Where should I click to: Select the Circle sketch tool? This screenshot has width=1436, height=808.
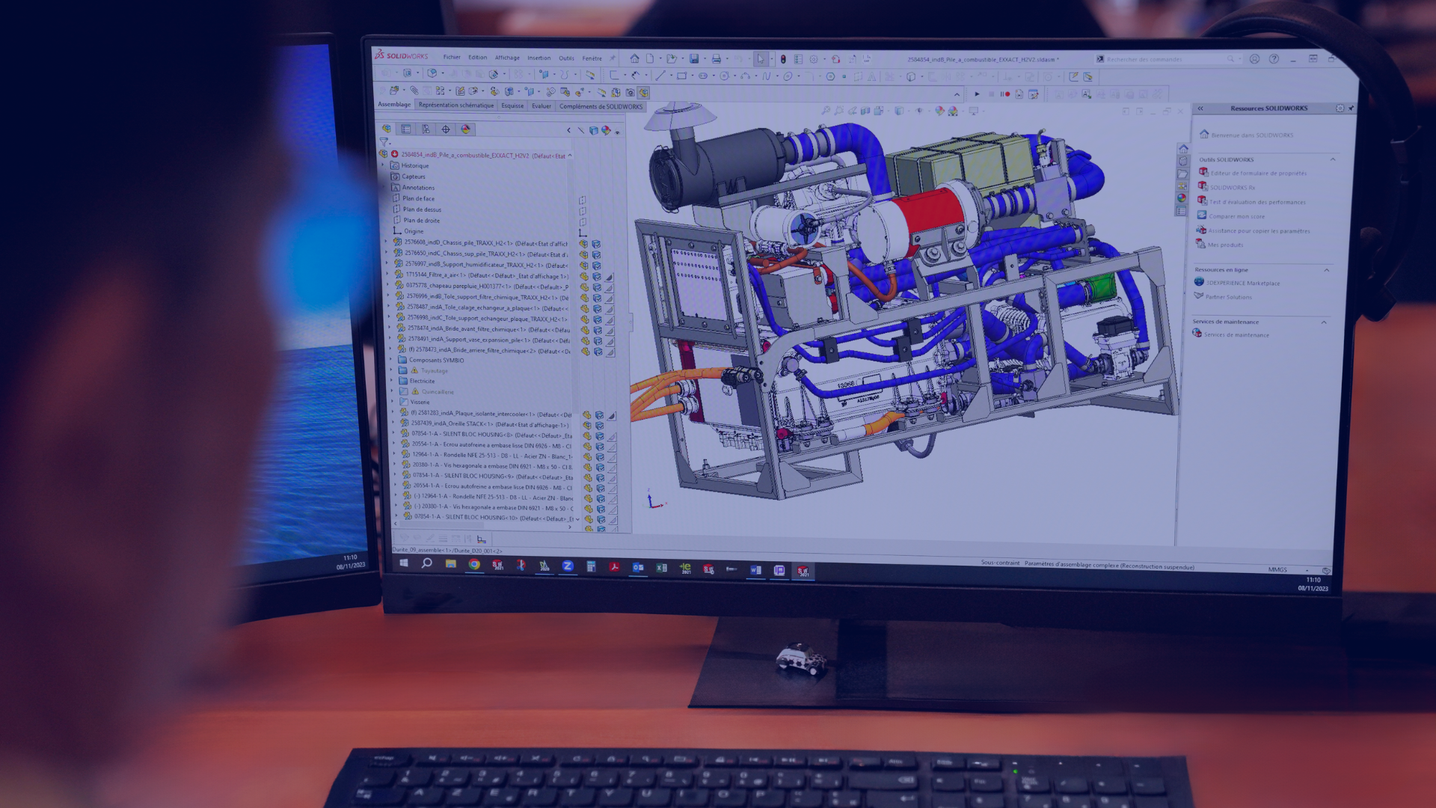point(724,75)
